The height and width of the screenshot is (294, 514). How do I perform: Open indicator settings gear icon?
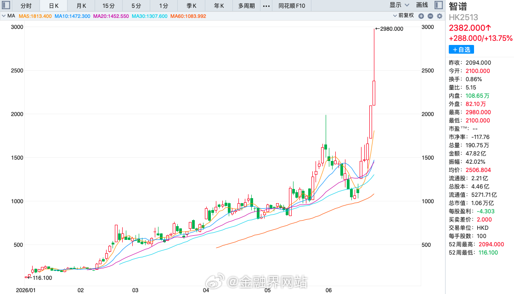(x=440, y=16)
